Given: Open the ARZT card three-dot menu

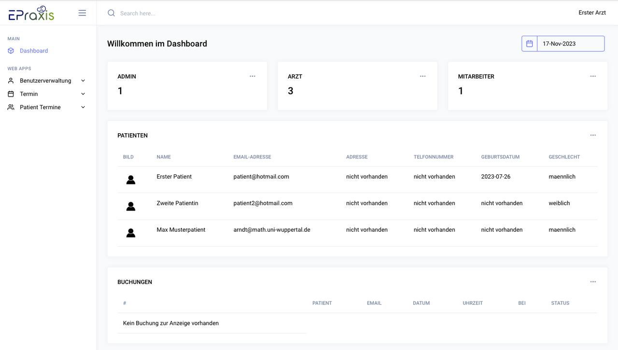Looking at the screenshot, I should tap(423, 76).
